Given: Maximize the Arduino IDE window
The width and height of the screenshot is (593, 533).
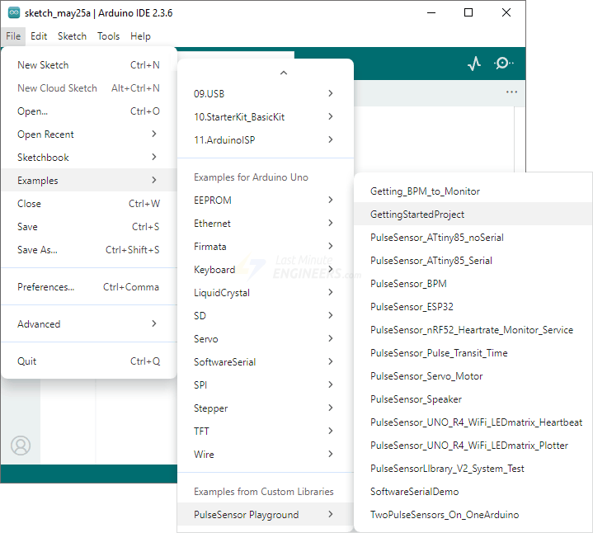Looking at the screenshot, I should tap(468, 12).
